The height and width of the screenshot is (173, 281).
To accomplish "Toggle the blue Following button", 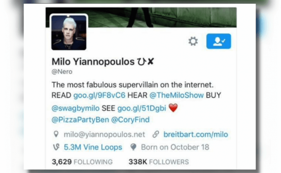I will (219, 41).
